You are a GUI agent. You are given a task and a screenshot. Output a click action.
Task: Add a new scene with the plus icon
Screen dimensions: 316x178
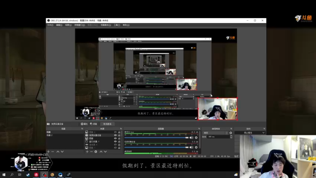48,151
